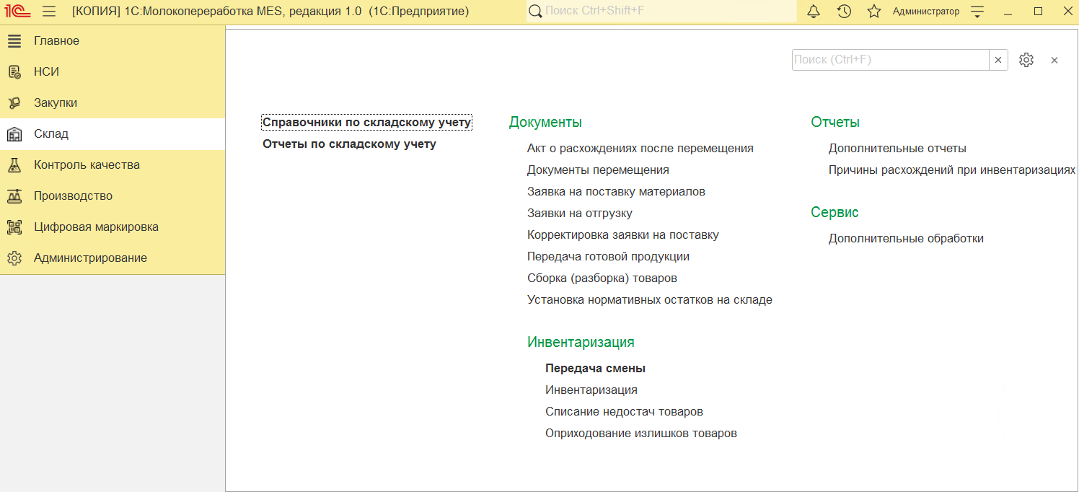Clear the section search field with X
Viewport: 1079px width, 492px height.
coord(998,60)
